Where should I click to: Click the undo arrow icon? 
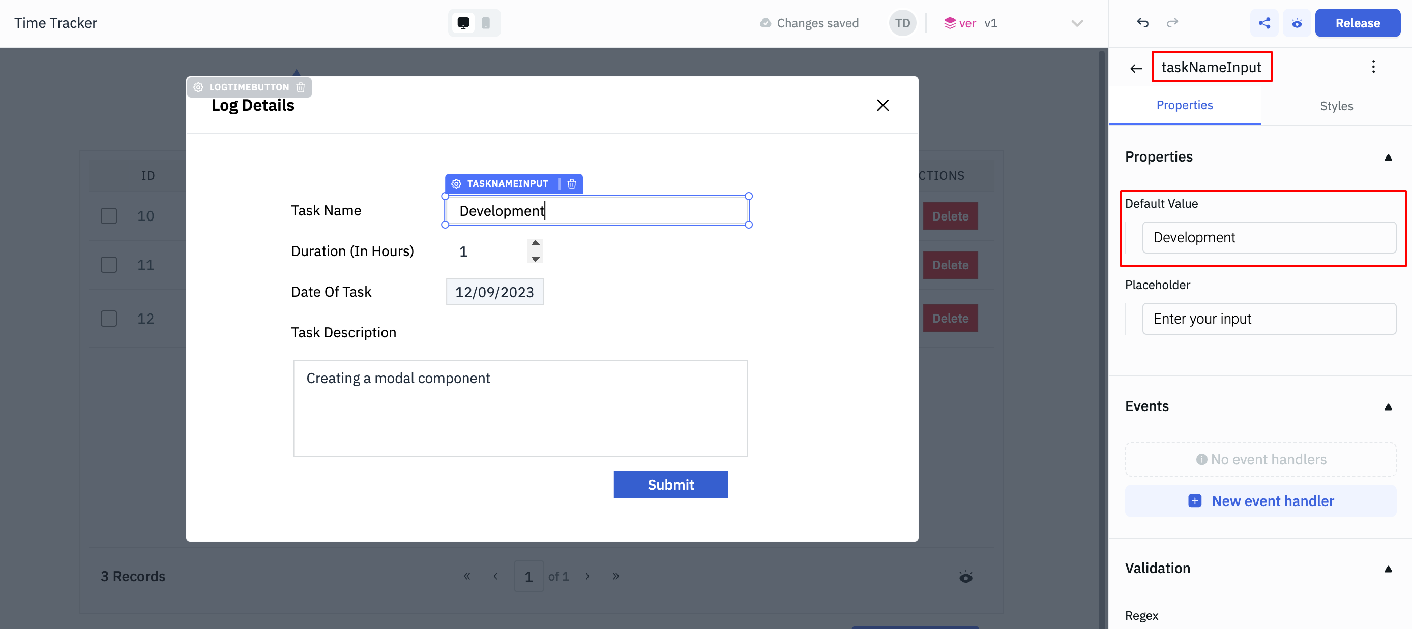1142,23
